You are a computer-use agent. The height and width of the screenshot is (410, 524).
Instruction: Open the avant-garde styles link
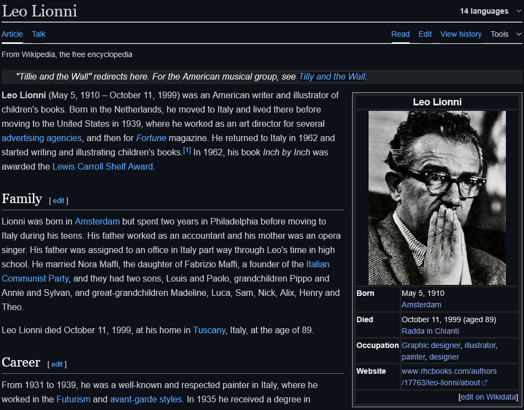146,399
